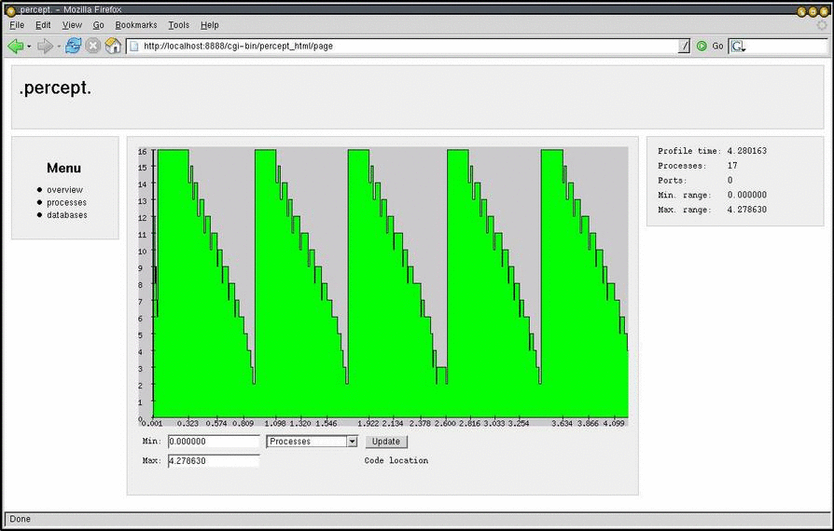Image resolution: width=834 pixels, height=531 pixels.
Task: Click the green Go button icon
Action: (702, 46)
